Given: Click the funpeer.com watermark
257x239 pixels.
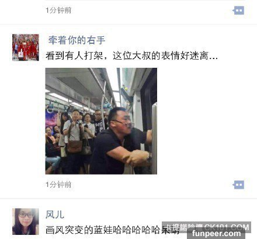Looking at the screenshot, I should point(216,233).
